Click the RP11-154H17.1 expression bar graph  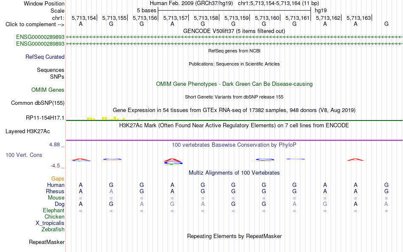pyautogui.click(x=146, y=118)
